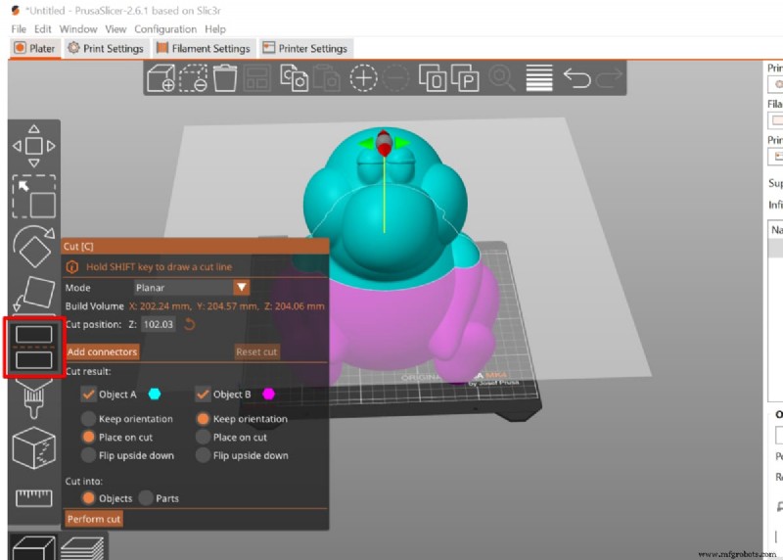The image size is (783, 560).
Task: Open the File menu
Action: (19, 29)
